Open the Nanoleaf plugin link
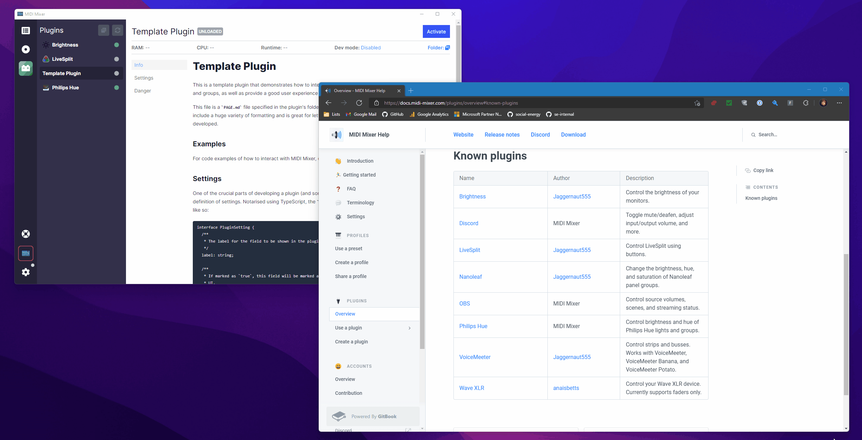The width and height of the screenshot is (862, 440). (470, 277)
